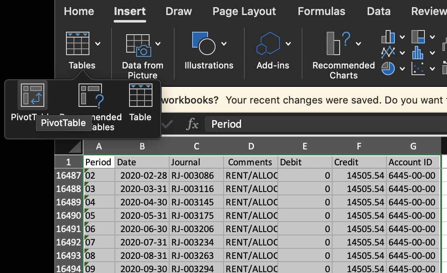Insert a line or area chart
The width and height of the screenshot is (447, 273).
[x=388, y=53]
